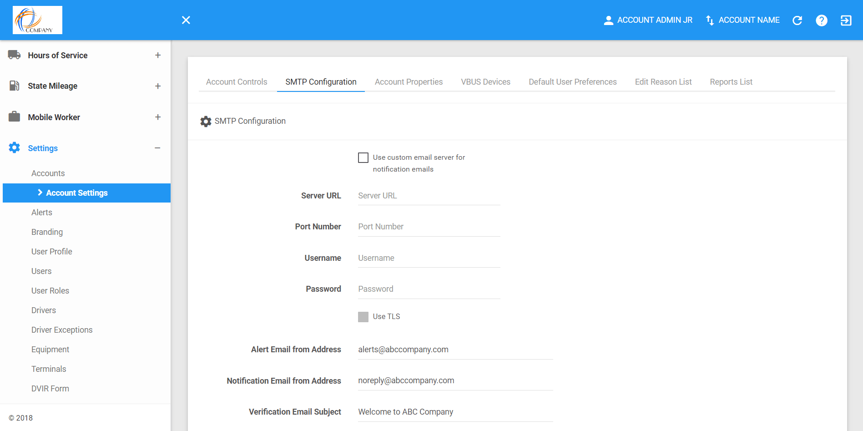Image resolution: width=863 pixels, height=431 pixels.
Task: Switch to the Account Properties tab
Action: 409,82
